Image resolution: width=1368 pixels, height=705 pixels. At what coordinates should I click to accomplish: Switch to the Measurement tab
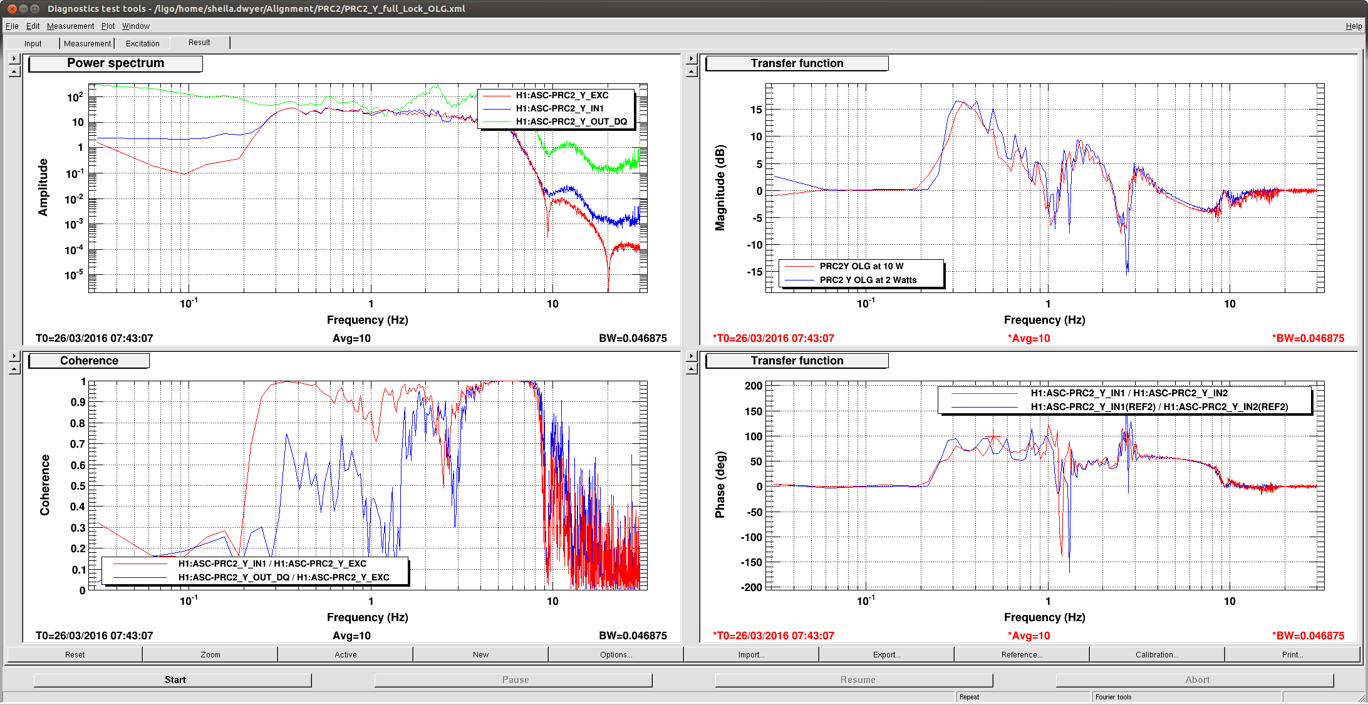pos(87,43)
